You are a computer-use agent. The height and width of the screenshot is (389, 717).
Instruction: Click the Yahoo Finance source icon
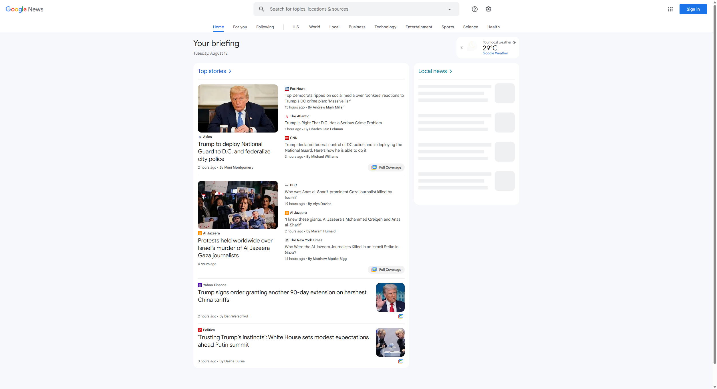point(200,285)
